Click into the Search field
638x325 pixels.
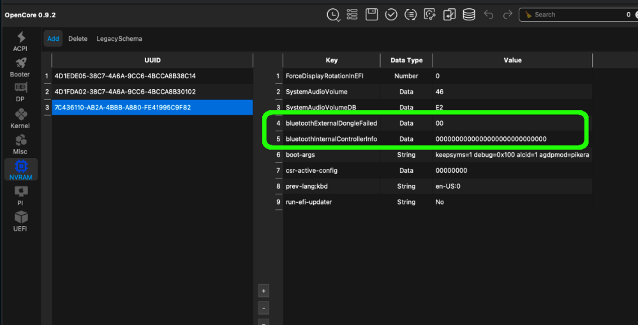coord(578,15)
